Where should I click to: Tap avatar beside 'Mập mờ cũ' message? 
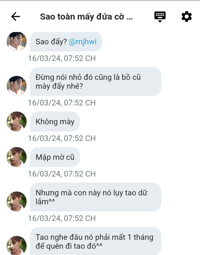click(17, 157)
